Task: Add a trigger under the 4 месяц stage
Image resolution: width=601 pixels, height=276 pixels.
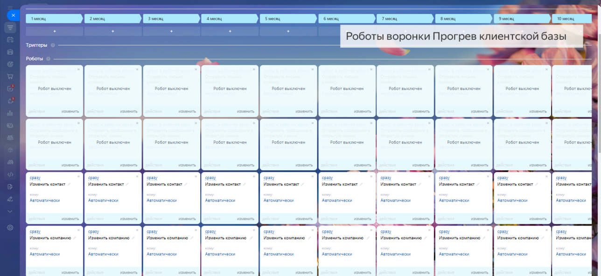Action: tap(230, 31)
